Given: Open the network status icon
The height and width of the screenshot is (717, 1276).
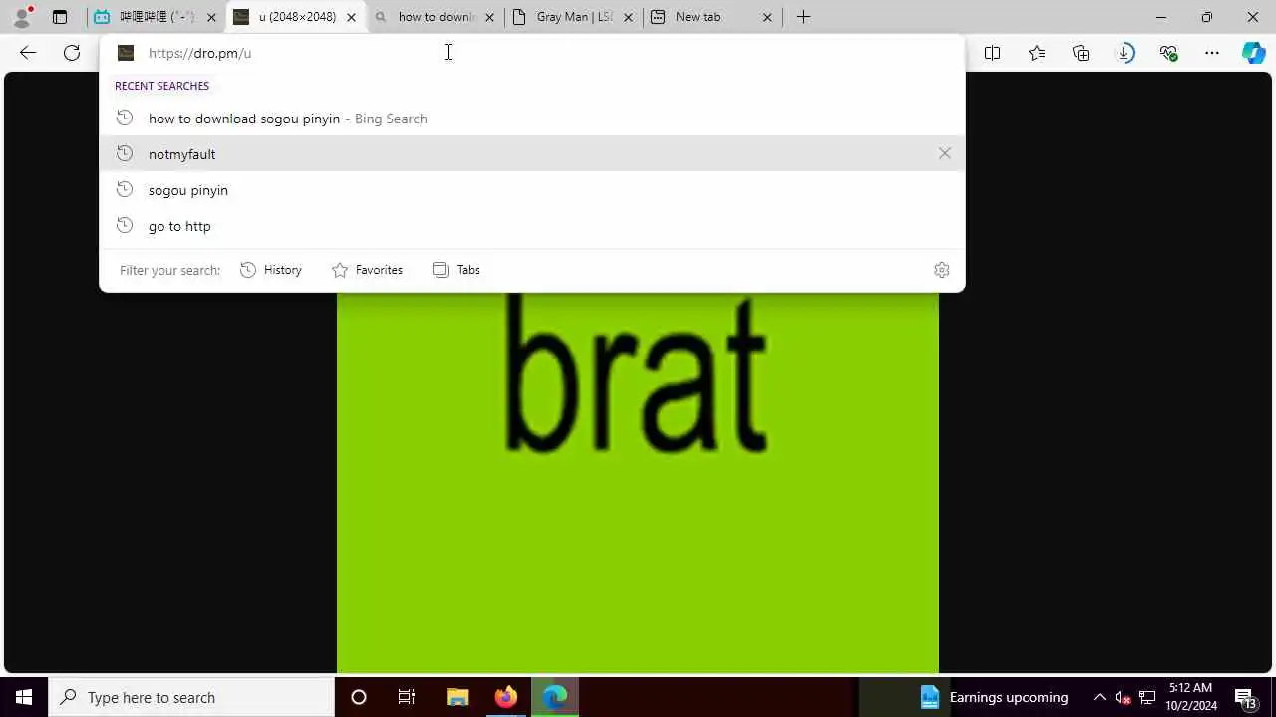Looking at the screenshot, I should [1147, 697].
